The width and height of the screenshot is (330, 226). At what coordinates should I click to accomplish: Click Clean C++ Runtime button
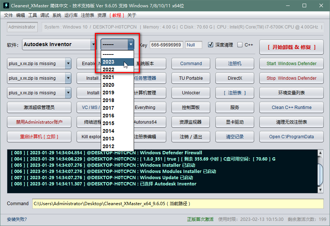pyautogui.click(x=291, y=108)
